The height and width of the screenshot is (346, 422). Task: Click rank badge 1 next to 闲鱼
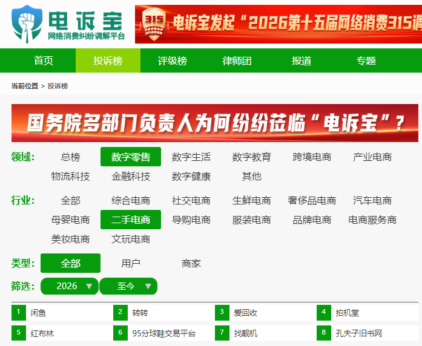tap(19, 312)
